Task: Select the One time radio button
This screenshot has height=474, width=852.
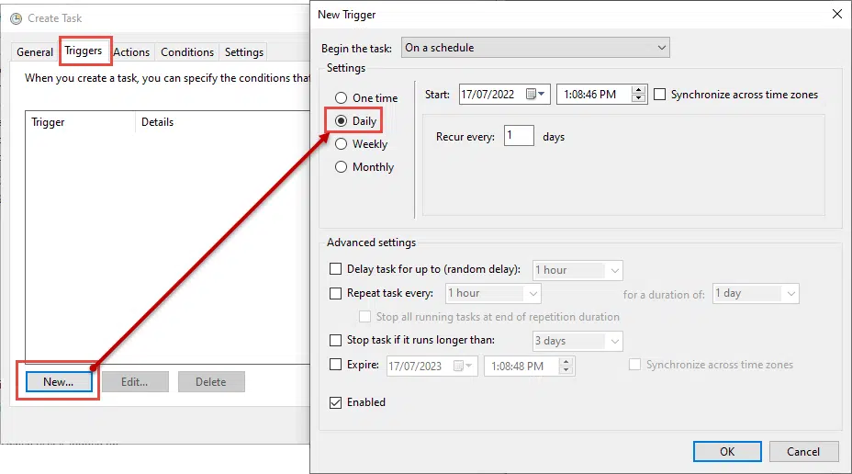Action: 341,98
